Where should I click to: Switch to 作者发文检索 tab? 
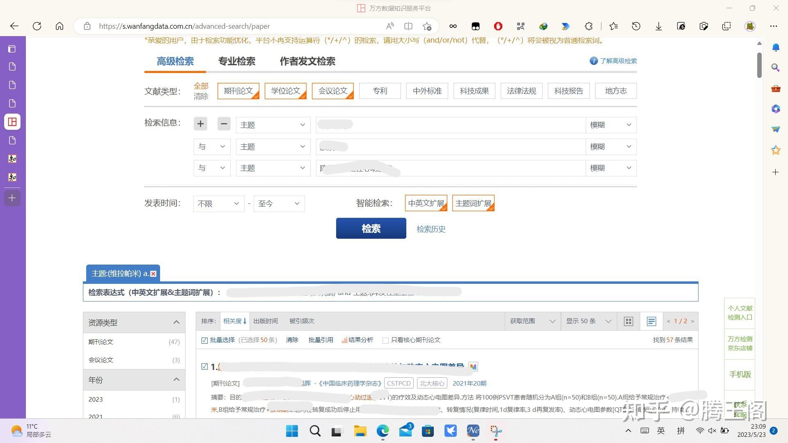pos(307,61)
